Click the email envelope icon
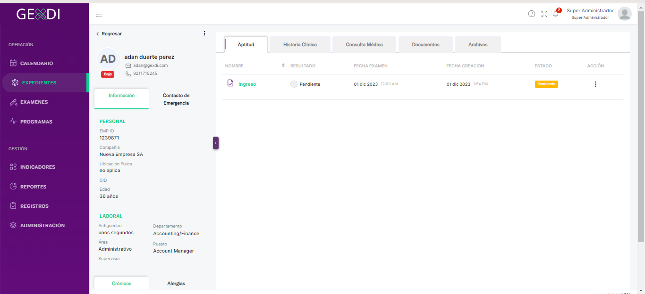This screenshot has height=294, width=645. [x=128, y=65]
